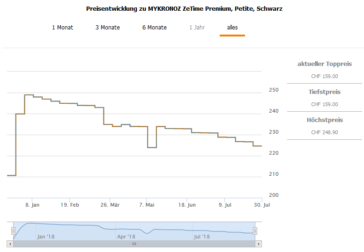Click Apr '18 in the navigator
The height and width of the screenshot is (252, 364).
pyautogui.click(x=126, y=237)
